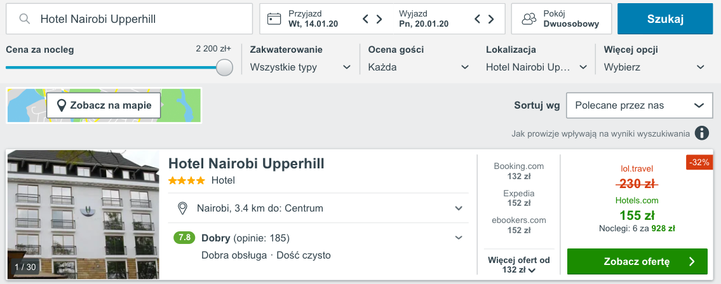Open the Zakwaterowanie type dropdown
The width and height of the screenshot is (721, 284).
[300, 67]
